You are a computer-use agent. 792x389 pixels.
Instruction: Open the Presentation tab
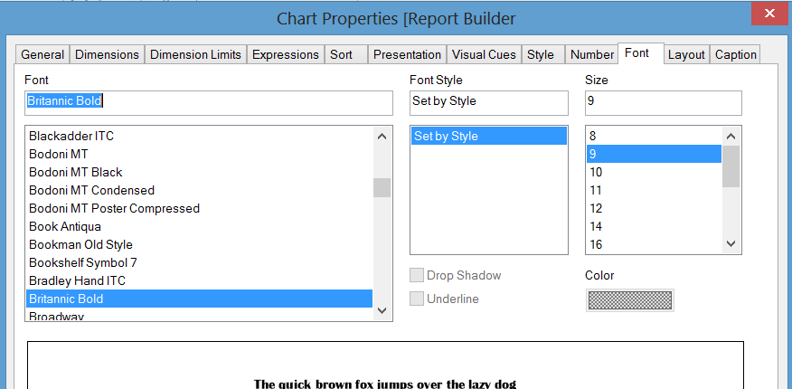(x=407, y=54)
